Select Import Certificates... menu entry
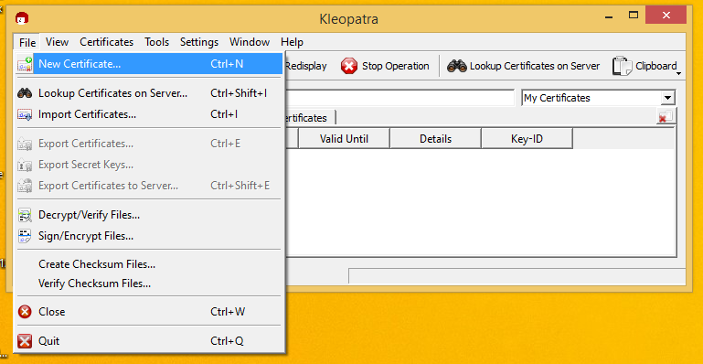This screenshot has width=703, height=364. tap(149, 114)
